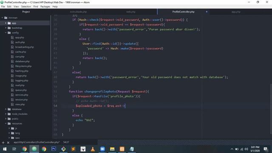Open services.php from the tree

click(x=22, y=95)
